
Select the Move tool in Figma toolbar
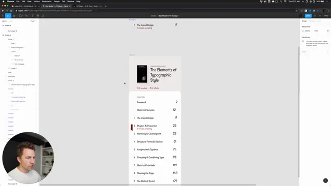click(7, 16)
